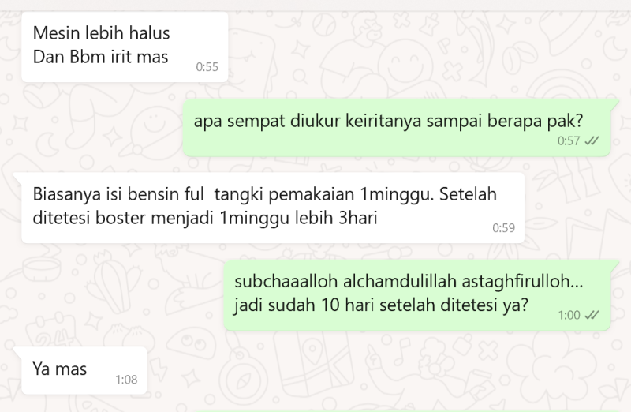Click the double-check read receipt beside 1:00
This screenshot has height=412, width=631.
tap(592, 315)
